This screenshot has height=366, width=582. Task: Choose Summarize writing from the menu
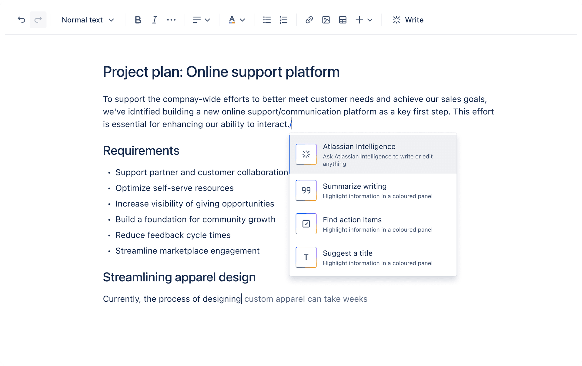(373, 191)
